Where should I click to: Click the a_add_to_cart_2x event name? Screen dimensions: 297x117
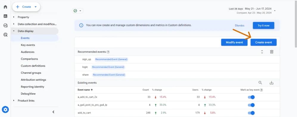tap(88, 97)
